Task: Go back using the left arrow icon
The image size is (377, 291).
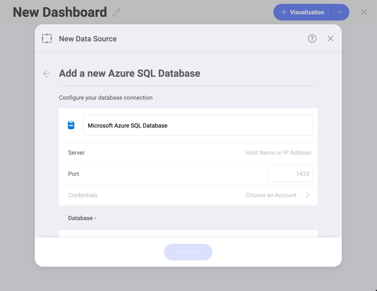Action: (x=47, y=73)
